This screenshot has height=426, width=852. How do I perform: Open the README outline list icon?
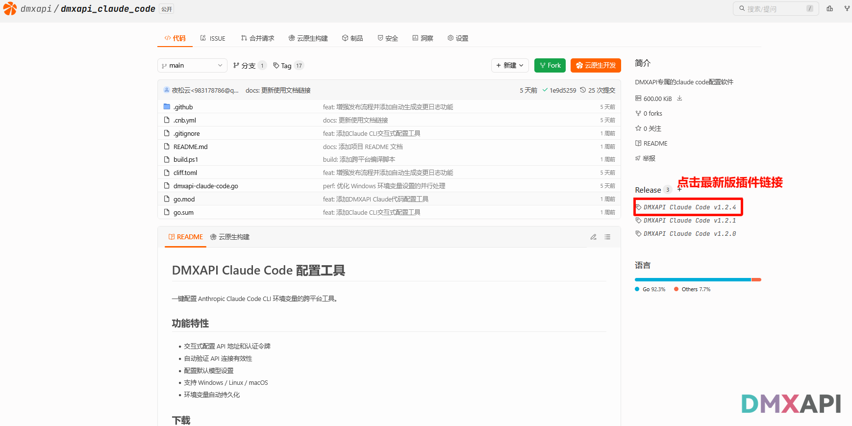point(607,237)
